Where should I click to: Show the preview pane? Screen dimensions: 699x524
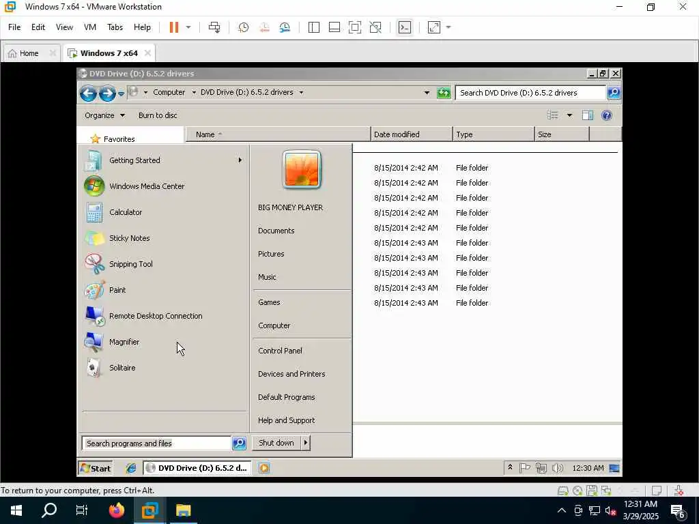tap(588, 115)
